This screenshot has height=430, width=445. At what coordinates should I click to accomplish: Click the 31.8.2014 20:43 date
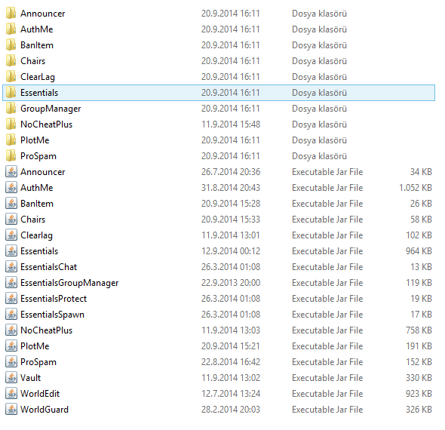tap(231, 188)
